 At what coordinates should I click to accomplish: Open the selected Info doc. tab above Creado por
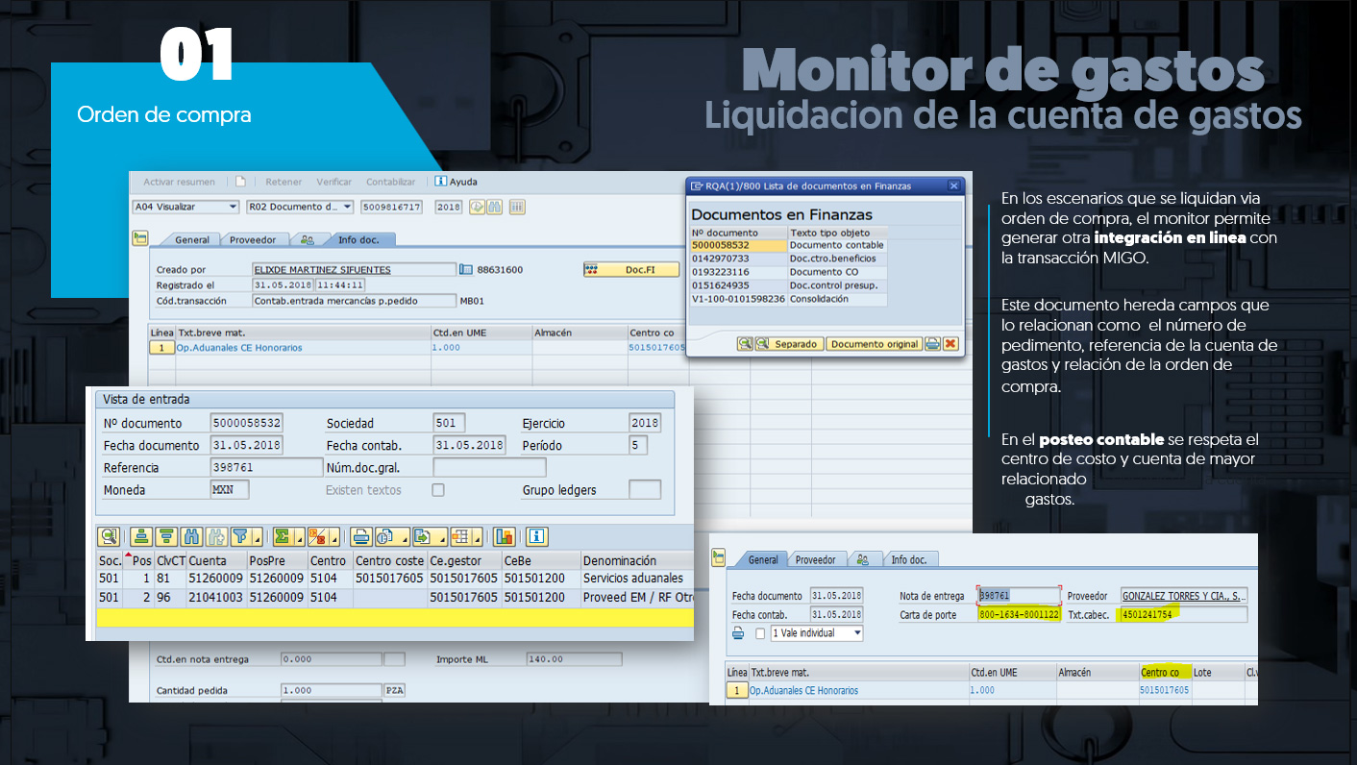[358, 240]
